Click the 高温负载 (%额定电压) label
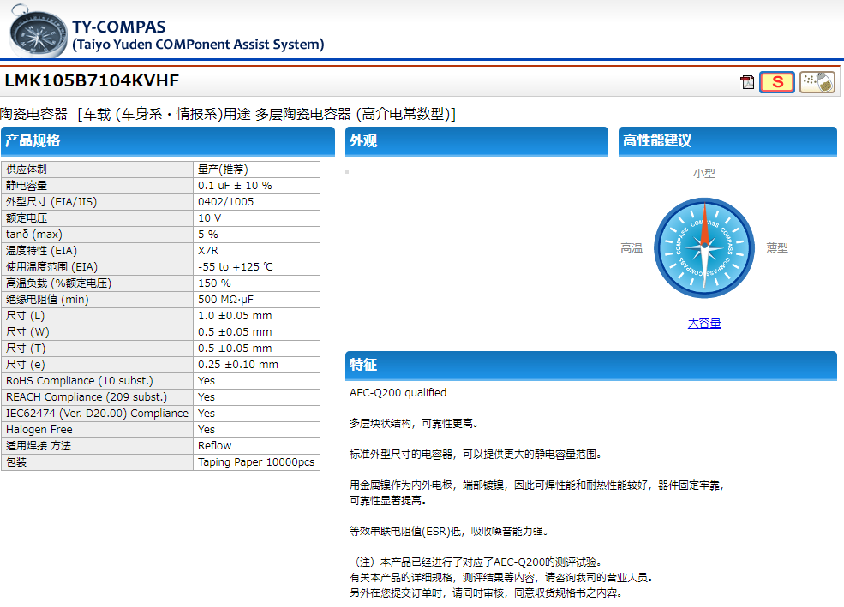The width and height of the screenshot is (844, 607). pos(58,283)
